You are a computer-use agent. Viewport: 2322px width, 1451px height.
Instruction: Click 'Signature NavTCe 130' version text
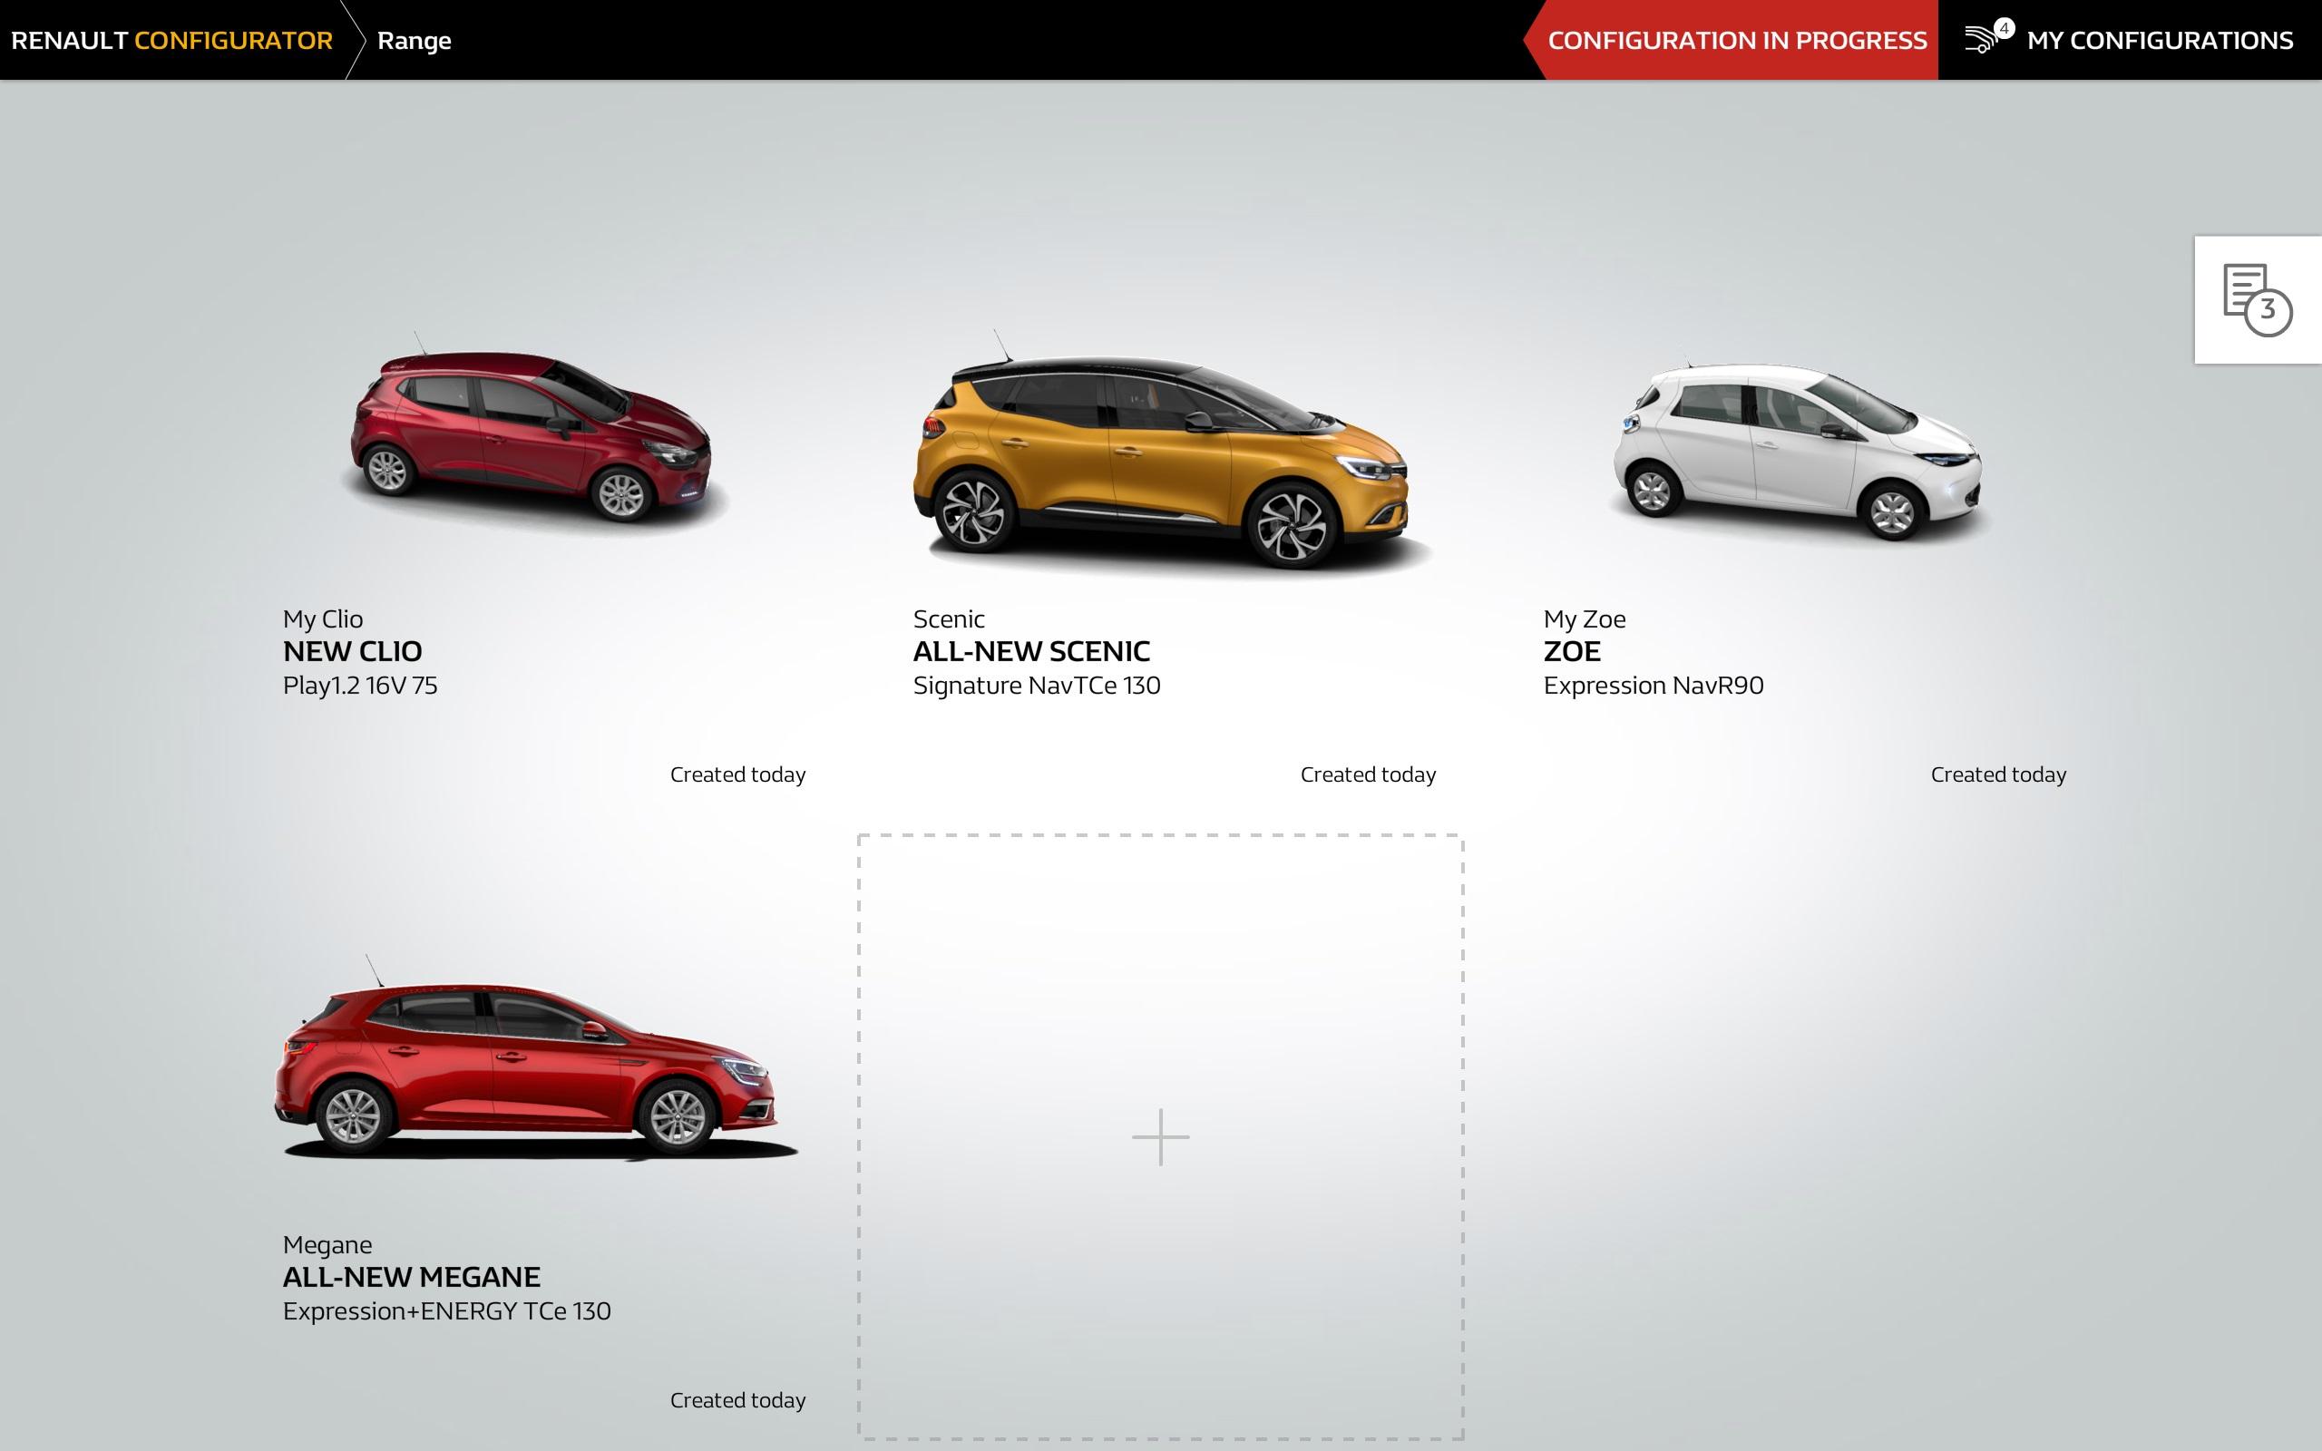tap(1036, 686)
